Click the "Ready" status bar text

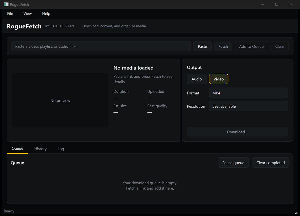tap(9, 211)
